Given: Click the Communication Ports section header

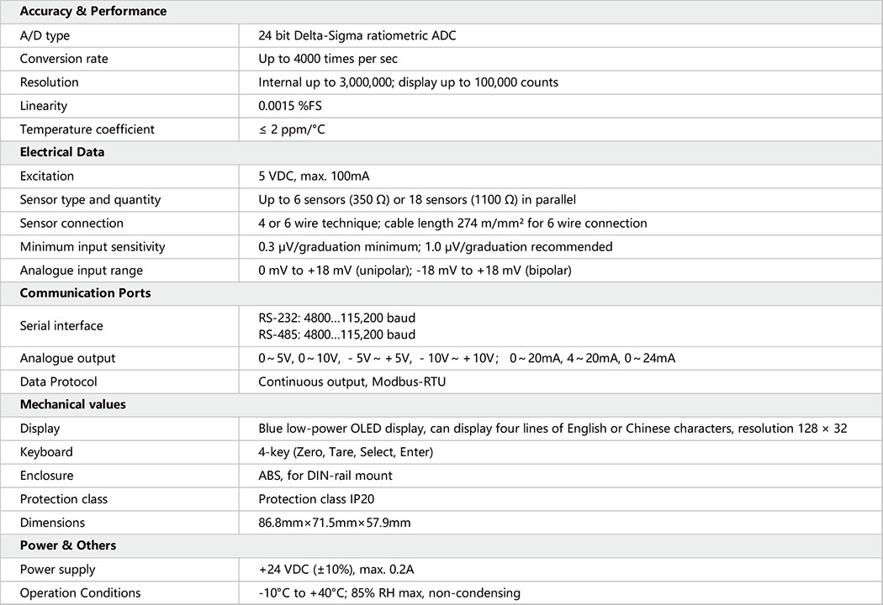Looking at the screenshot, I should (x=85, y=293).
